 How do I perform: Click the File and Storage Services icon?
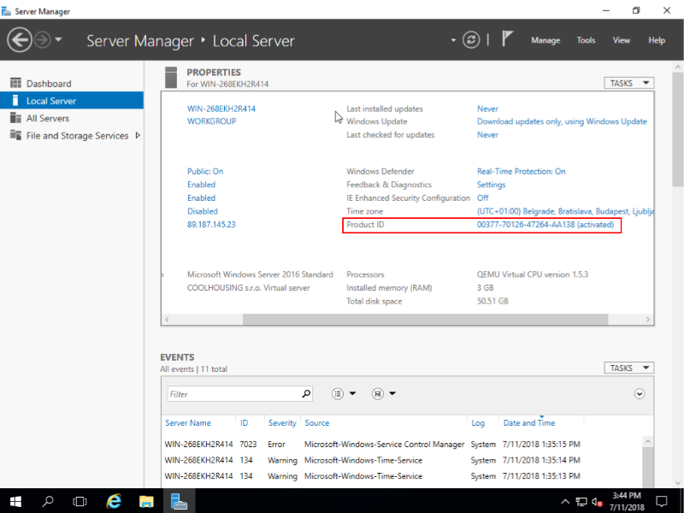[15, 135]
